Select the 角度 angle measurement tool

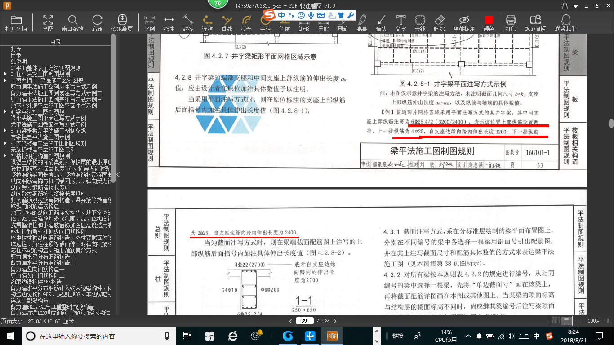285,23
